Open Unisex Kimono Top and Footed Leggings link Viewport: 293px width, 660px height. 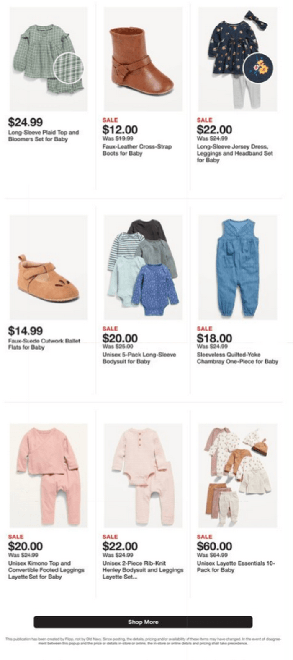[46, 570]
